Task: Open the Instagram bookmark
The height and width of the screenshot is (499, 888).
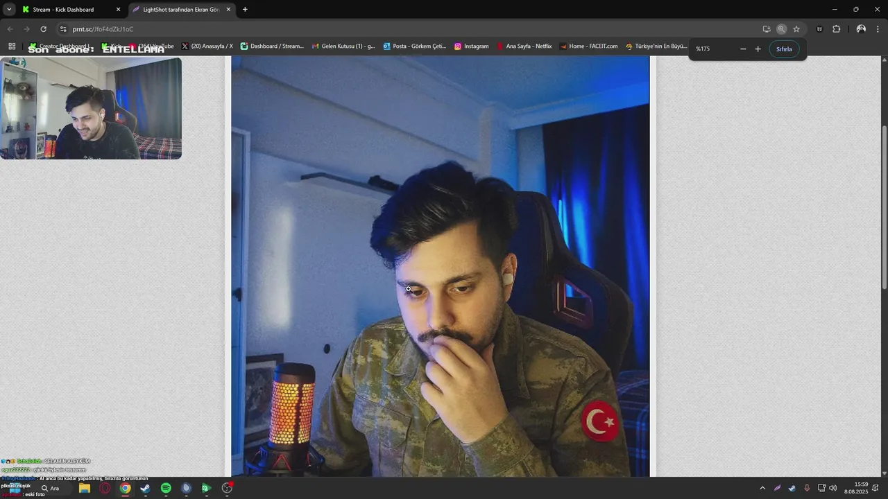Action: [471, 46]
